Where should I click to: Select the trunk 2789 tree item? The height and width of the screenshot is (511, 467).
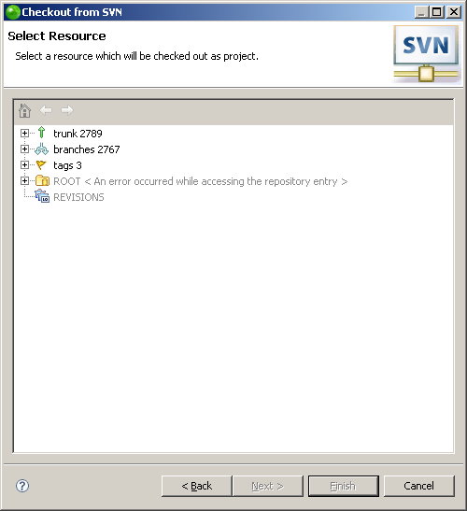(78, 134)
